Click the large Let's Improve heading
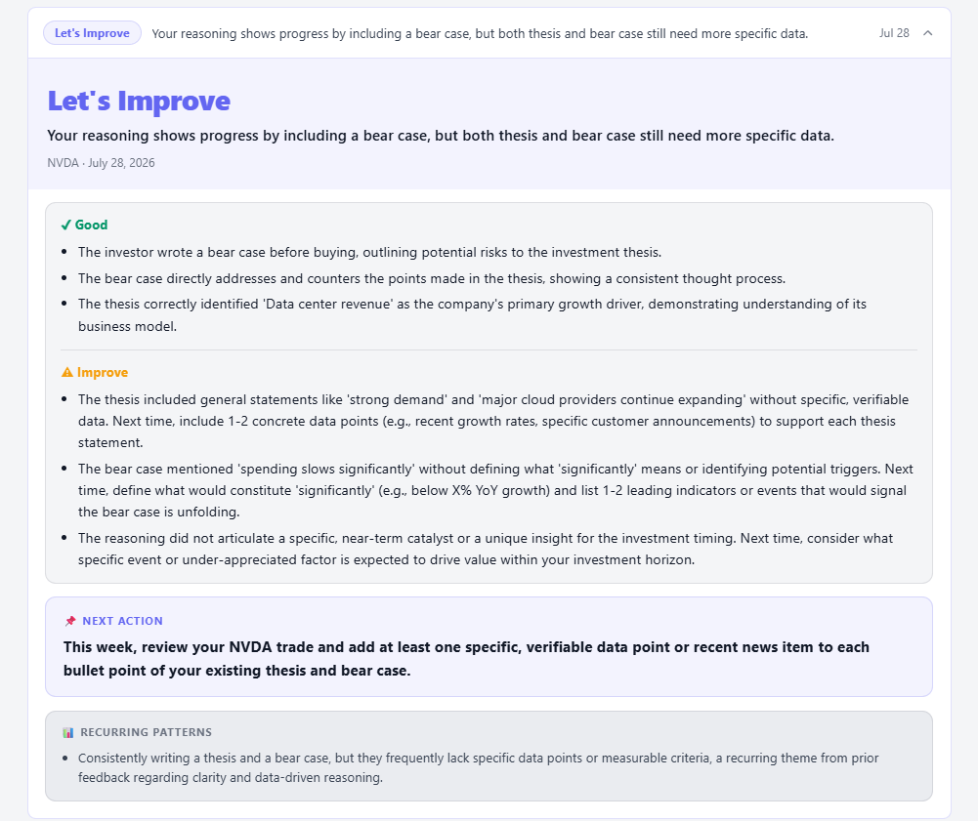978x821 pixels. pyautogui.click(x=139, y=101)
